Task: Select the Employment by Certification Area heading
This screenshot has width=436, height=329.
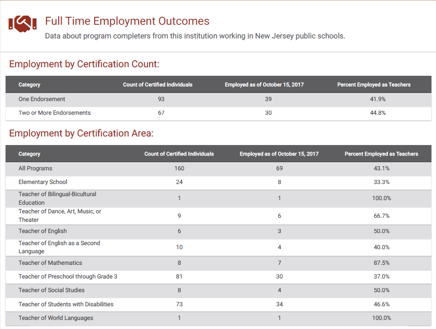Action: coord(81,133)
